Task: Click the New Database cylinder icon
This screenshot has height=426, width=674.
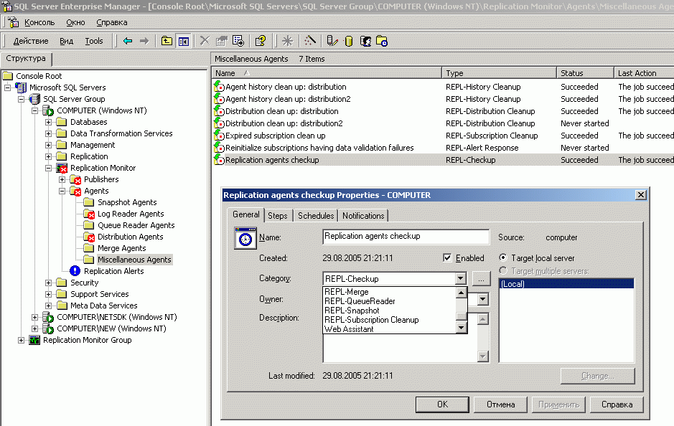Action: (x=349, y=41)
